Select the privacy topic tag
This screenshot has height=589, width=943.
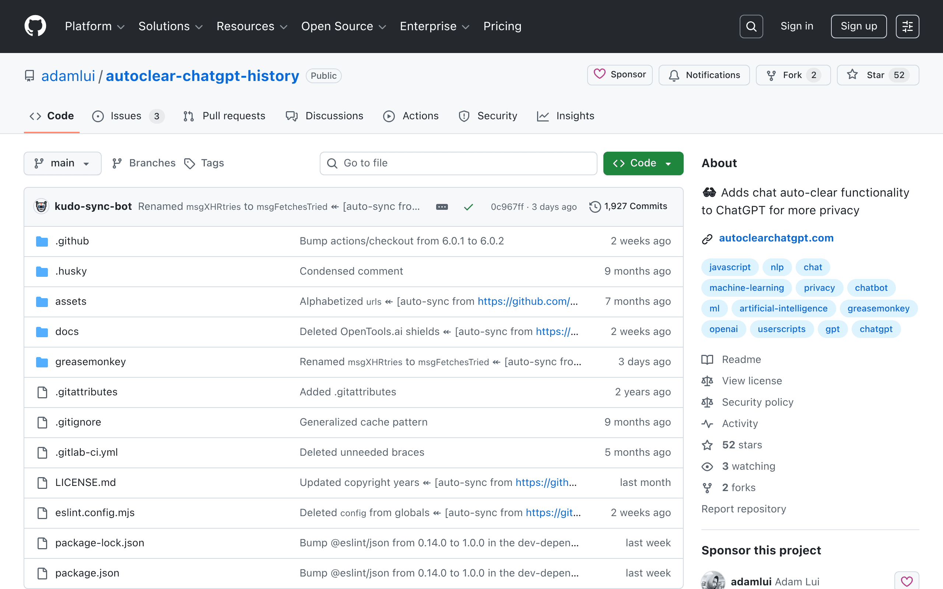[819, 288]
